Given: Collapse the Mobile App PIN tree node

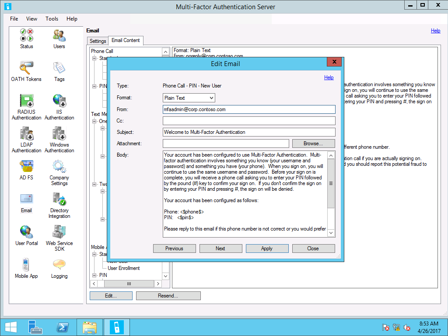Looking at the screenshot, I should [94, 275].
